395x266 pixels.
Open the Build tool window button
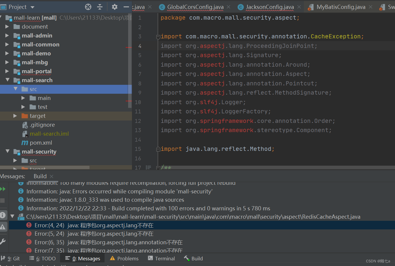point(193,259)
